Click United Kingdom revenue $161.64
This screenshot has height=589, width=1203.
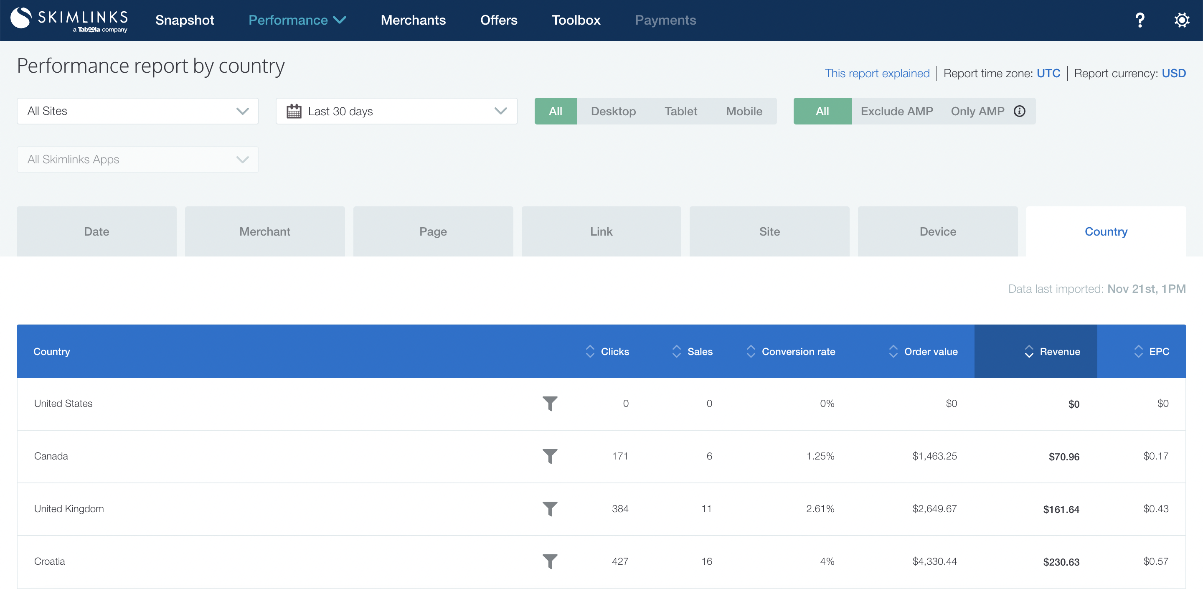pos(1061,510)
